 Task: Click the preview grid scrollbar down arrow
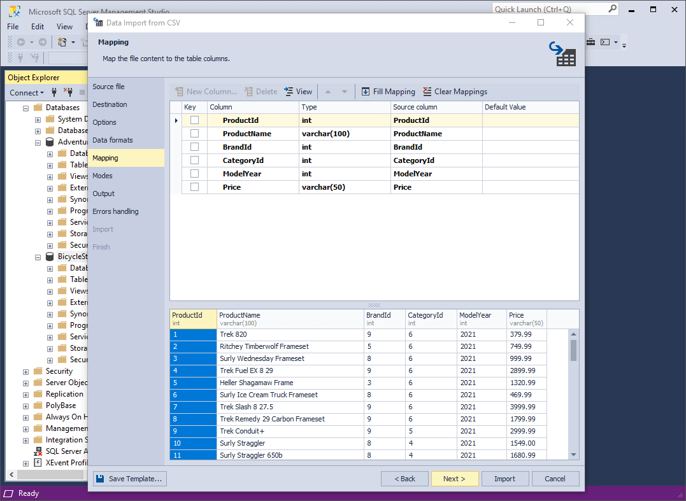tap(573, 453)
